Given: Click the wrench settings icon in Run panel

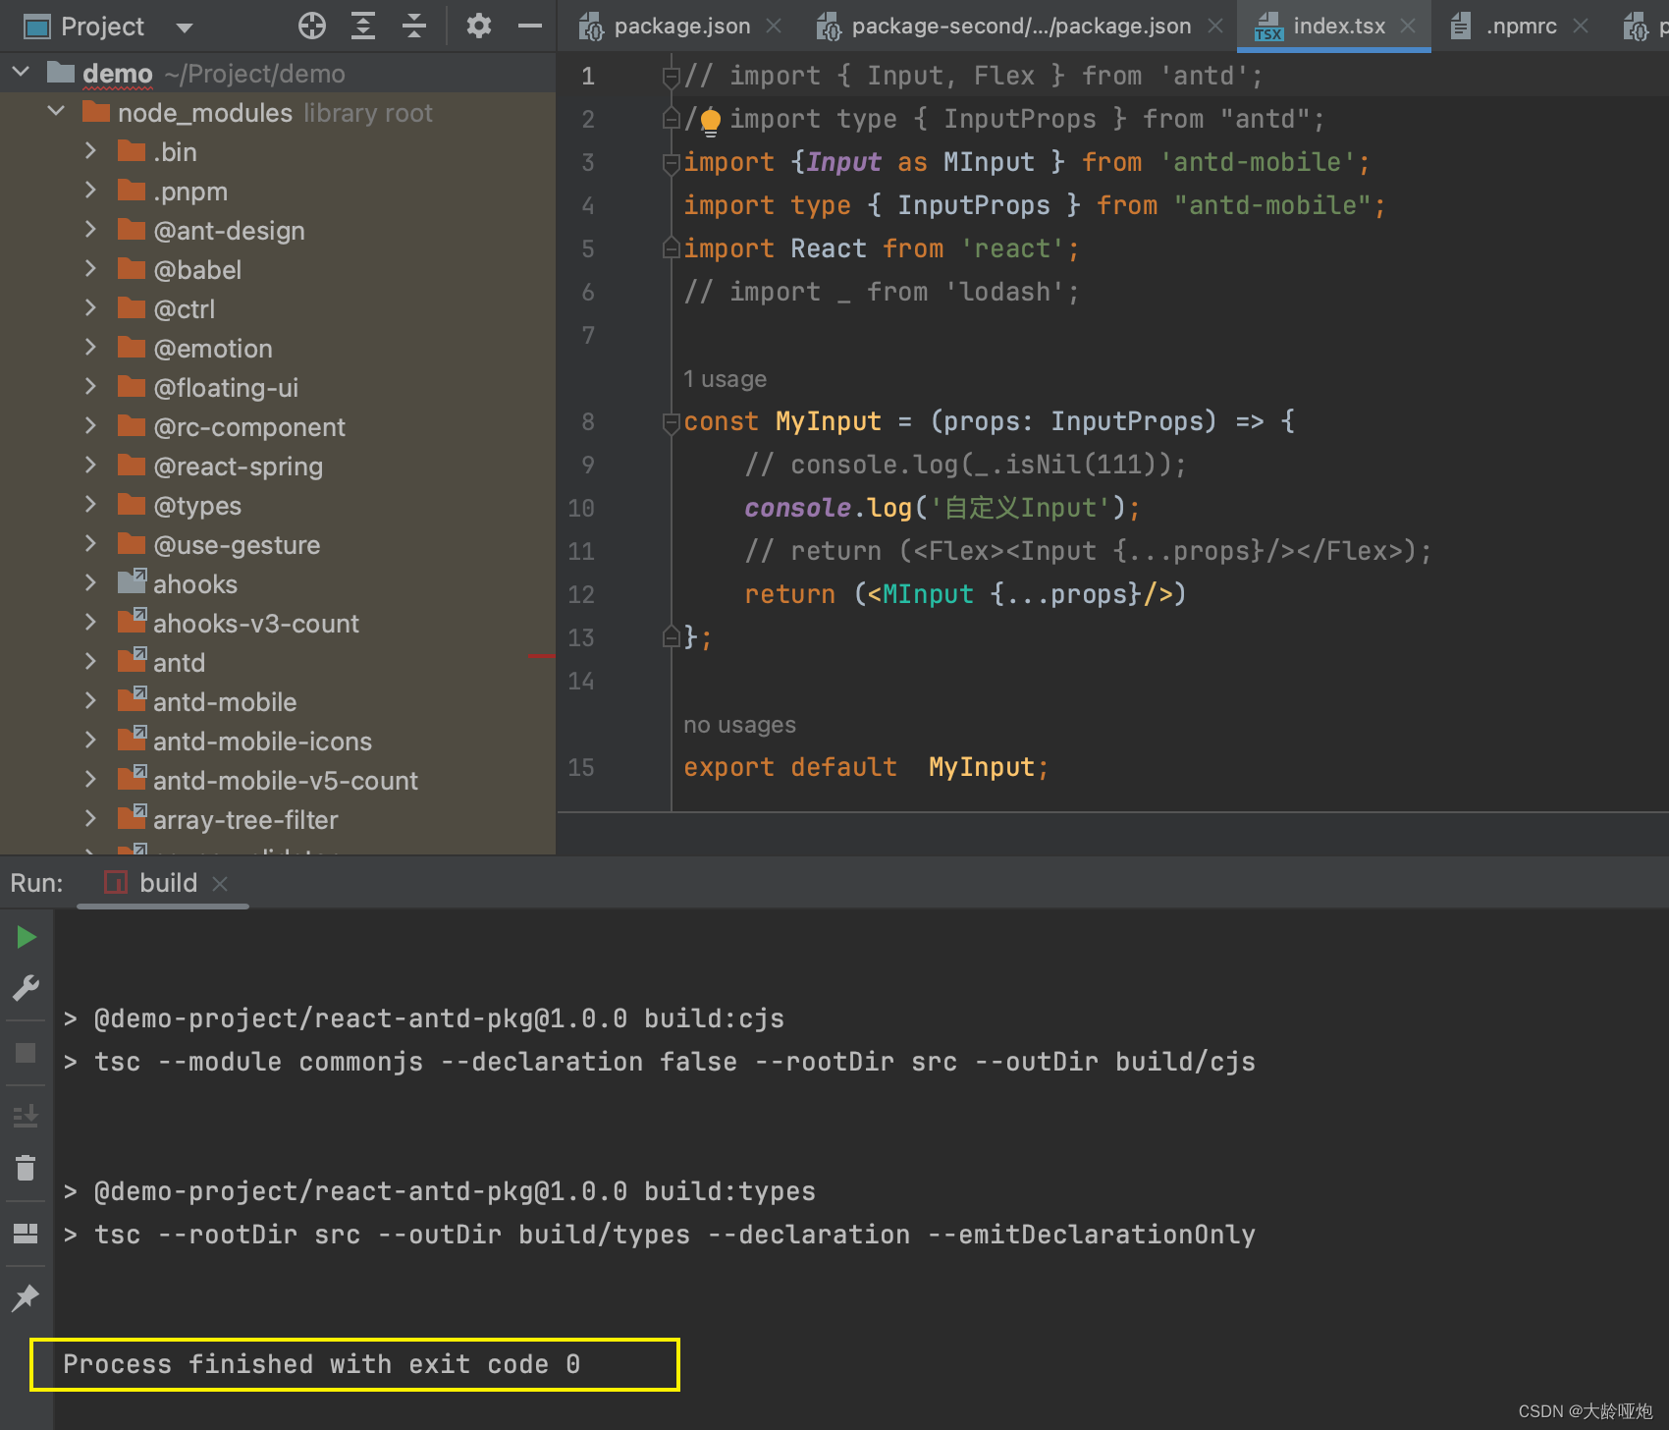Looking at the screenshot, I should point(27,988).
